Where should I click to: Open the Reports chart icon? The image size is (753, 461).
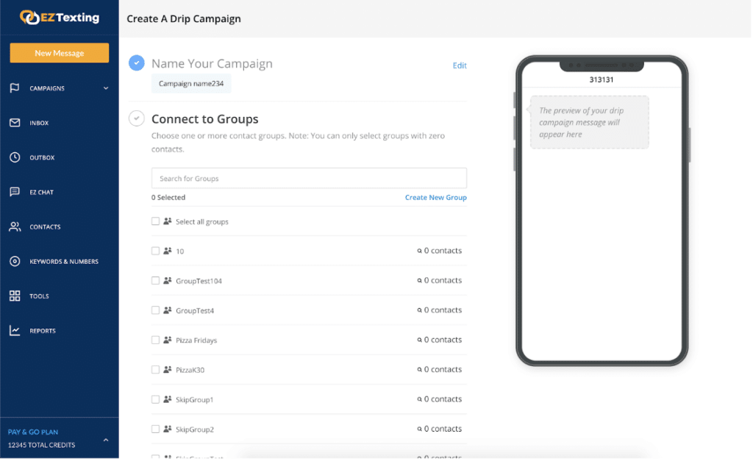pos(15,331)
